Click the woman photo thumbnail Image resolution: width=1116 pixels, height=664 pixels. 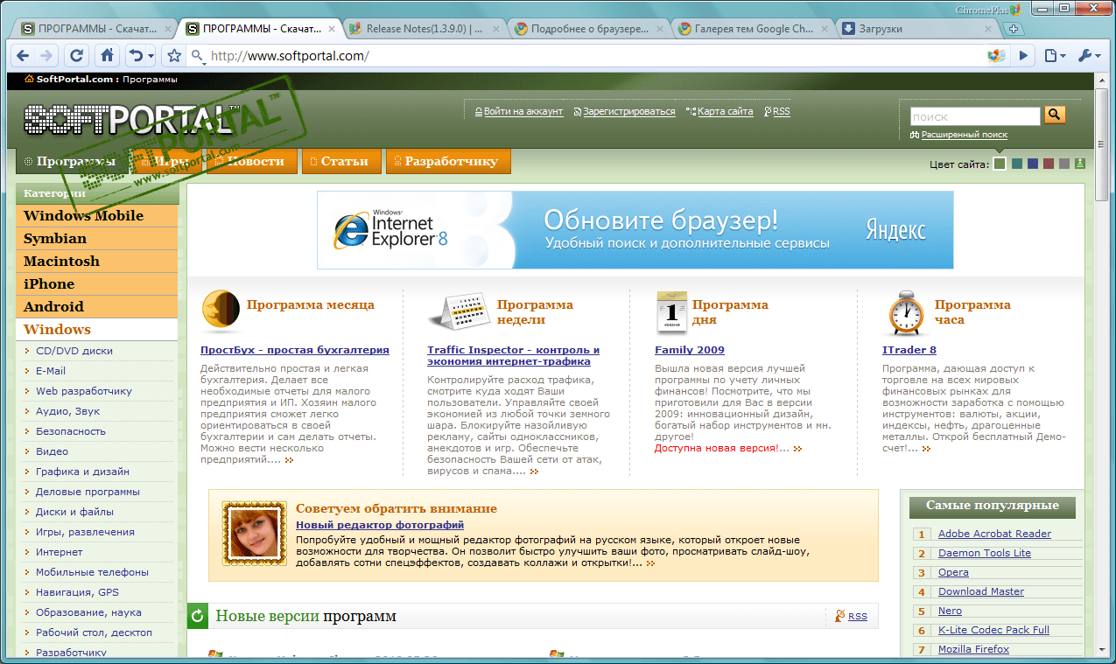pyautogui.click(x=255, y=533)
